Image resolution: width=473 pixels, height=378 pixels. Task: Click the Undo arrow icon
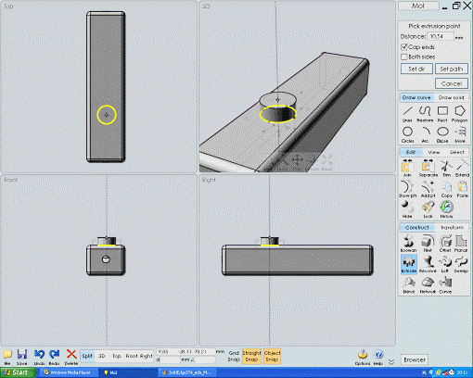pos(39,357)
